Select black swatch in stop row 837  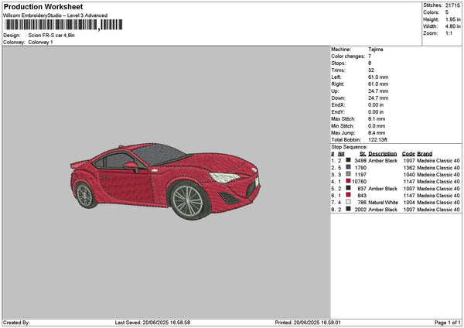coord(348,188)
